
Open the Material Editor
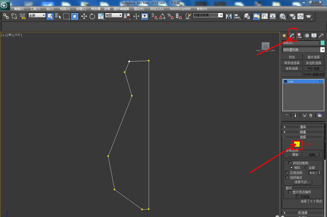pos(282,16)
